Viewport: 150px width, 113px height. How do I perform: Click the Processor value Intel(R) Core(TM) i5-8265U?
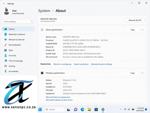[85, 40]
